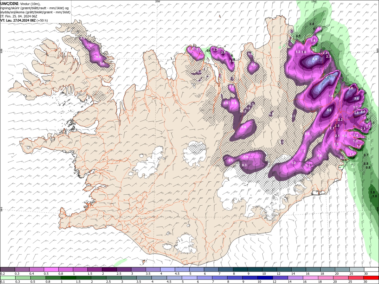Click the 2.2 precipitation value on the map

[x=340, y=120]
